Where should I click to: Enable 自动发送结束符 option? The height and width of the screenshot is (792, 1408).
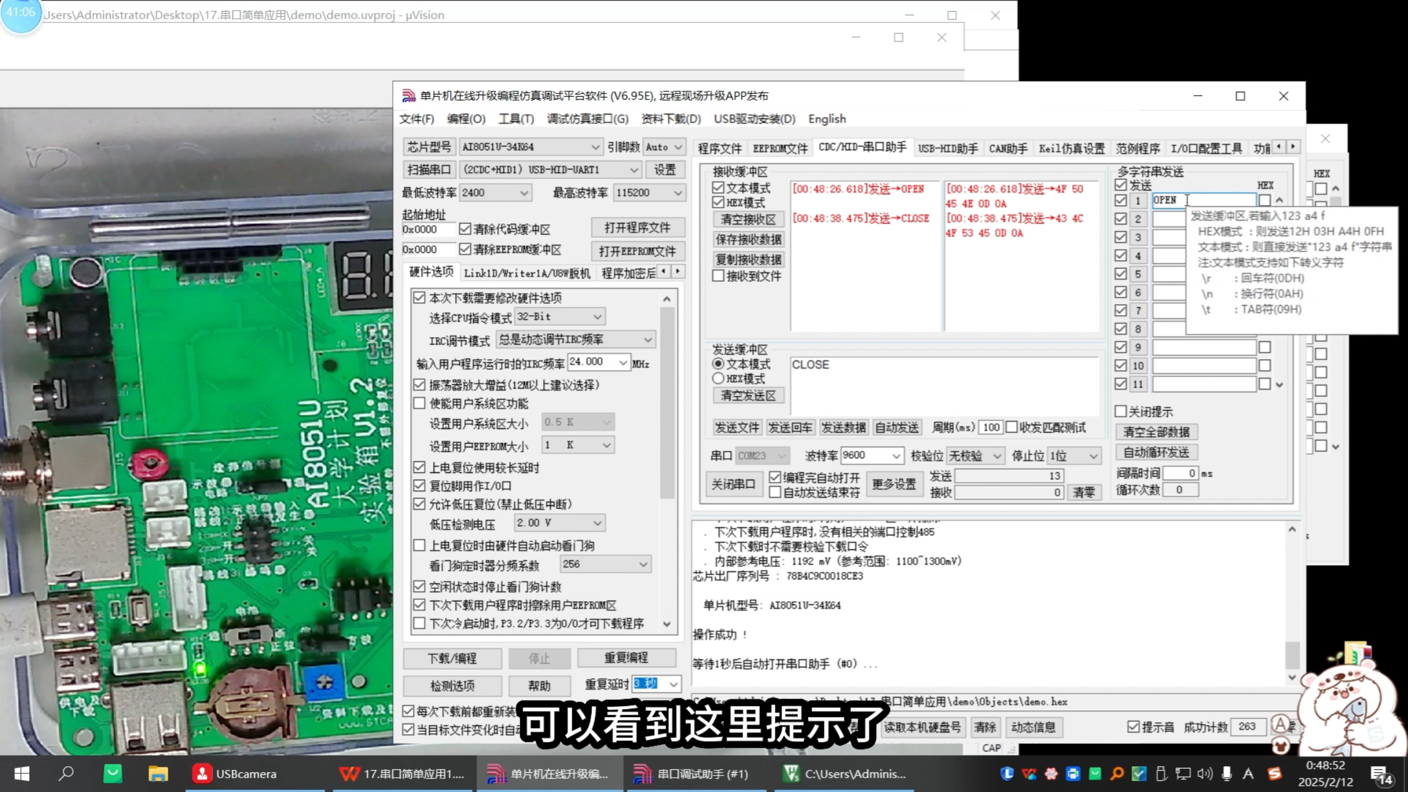[x=776, y=493]
